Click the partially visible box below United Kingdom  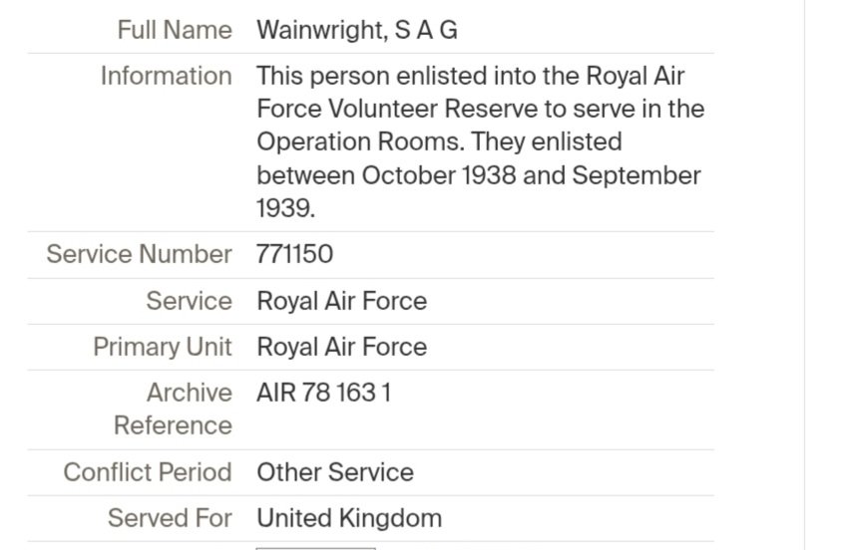[x=315, y=547]
